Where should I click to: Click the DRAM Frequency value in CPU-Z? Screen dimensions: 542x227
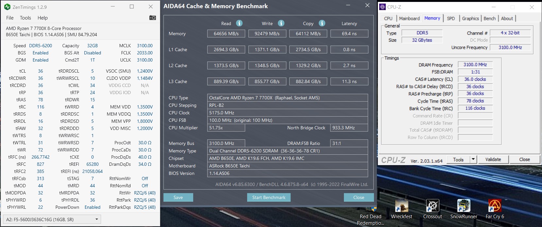click(475, 64)
